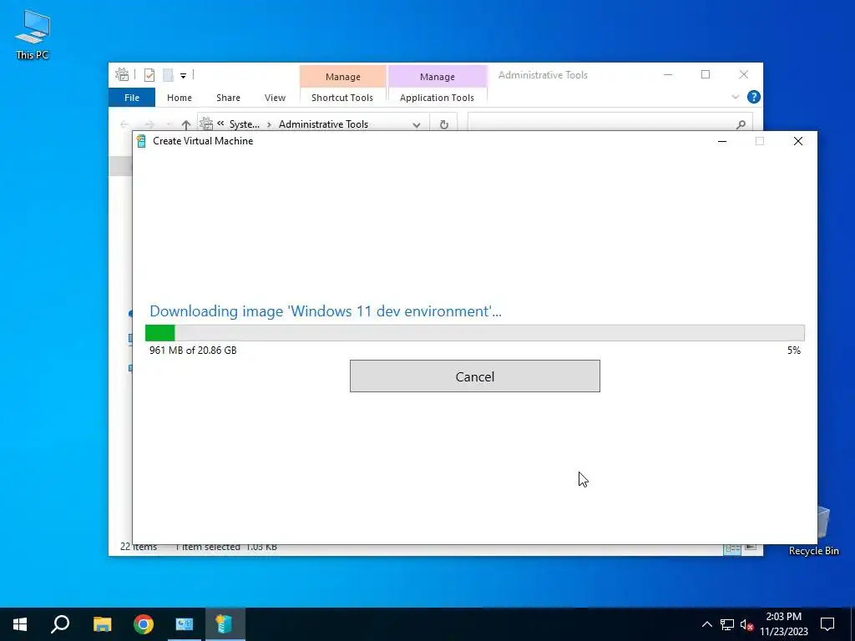Click the Explorer help question mark icon

754,97
